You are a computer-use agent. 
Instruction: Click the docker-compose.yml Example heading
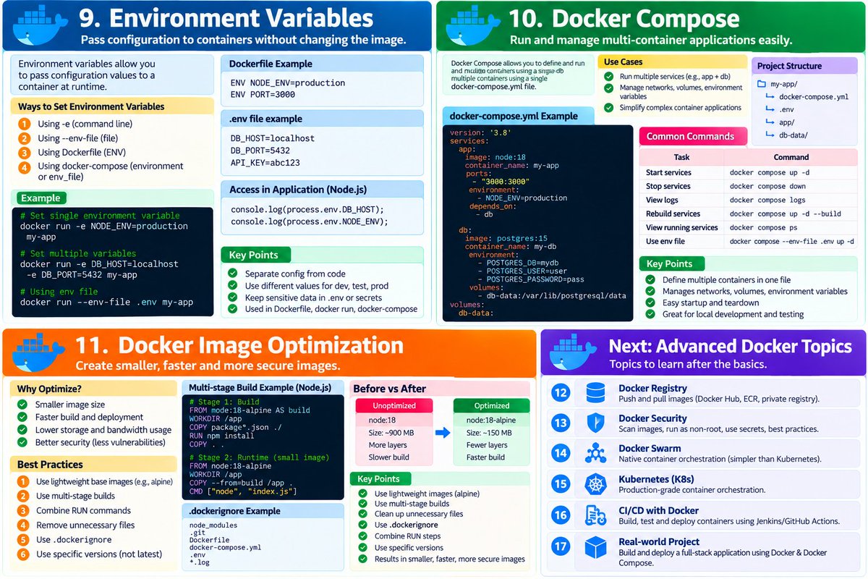click(x=514, y=116)
